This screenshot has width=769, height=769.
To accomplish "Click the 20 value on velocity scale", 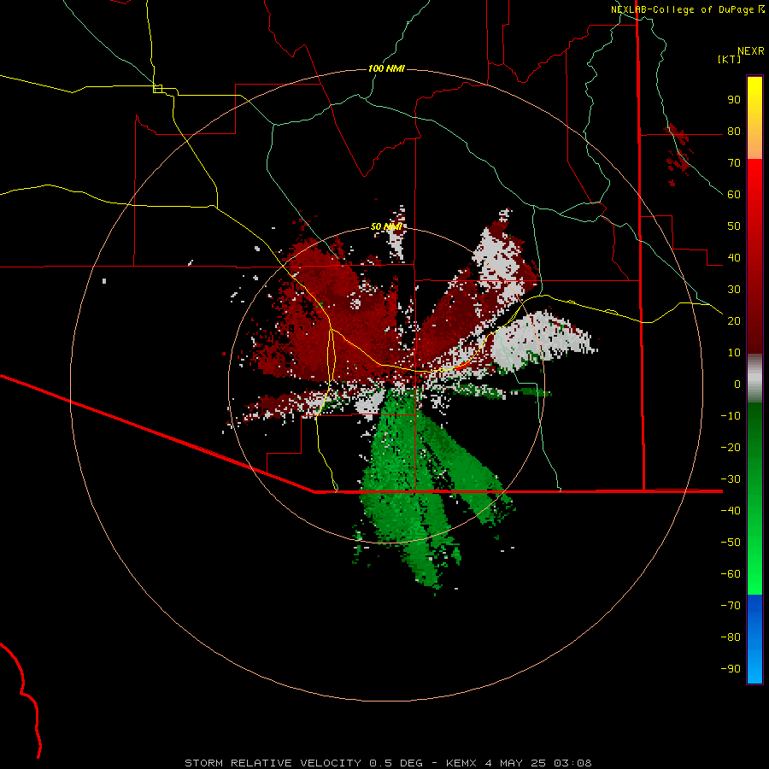I will pos(734,321).
